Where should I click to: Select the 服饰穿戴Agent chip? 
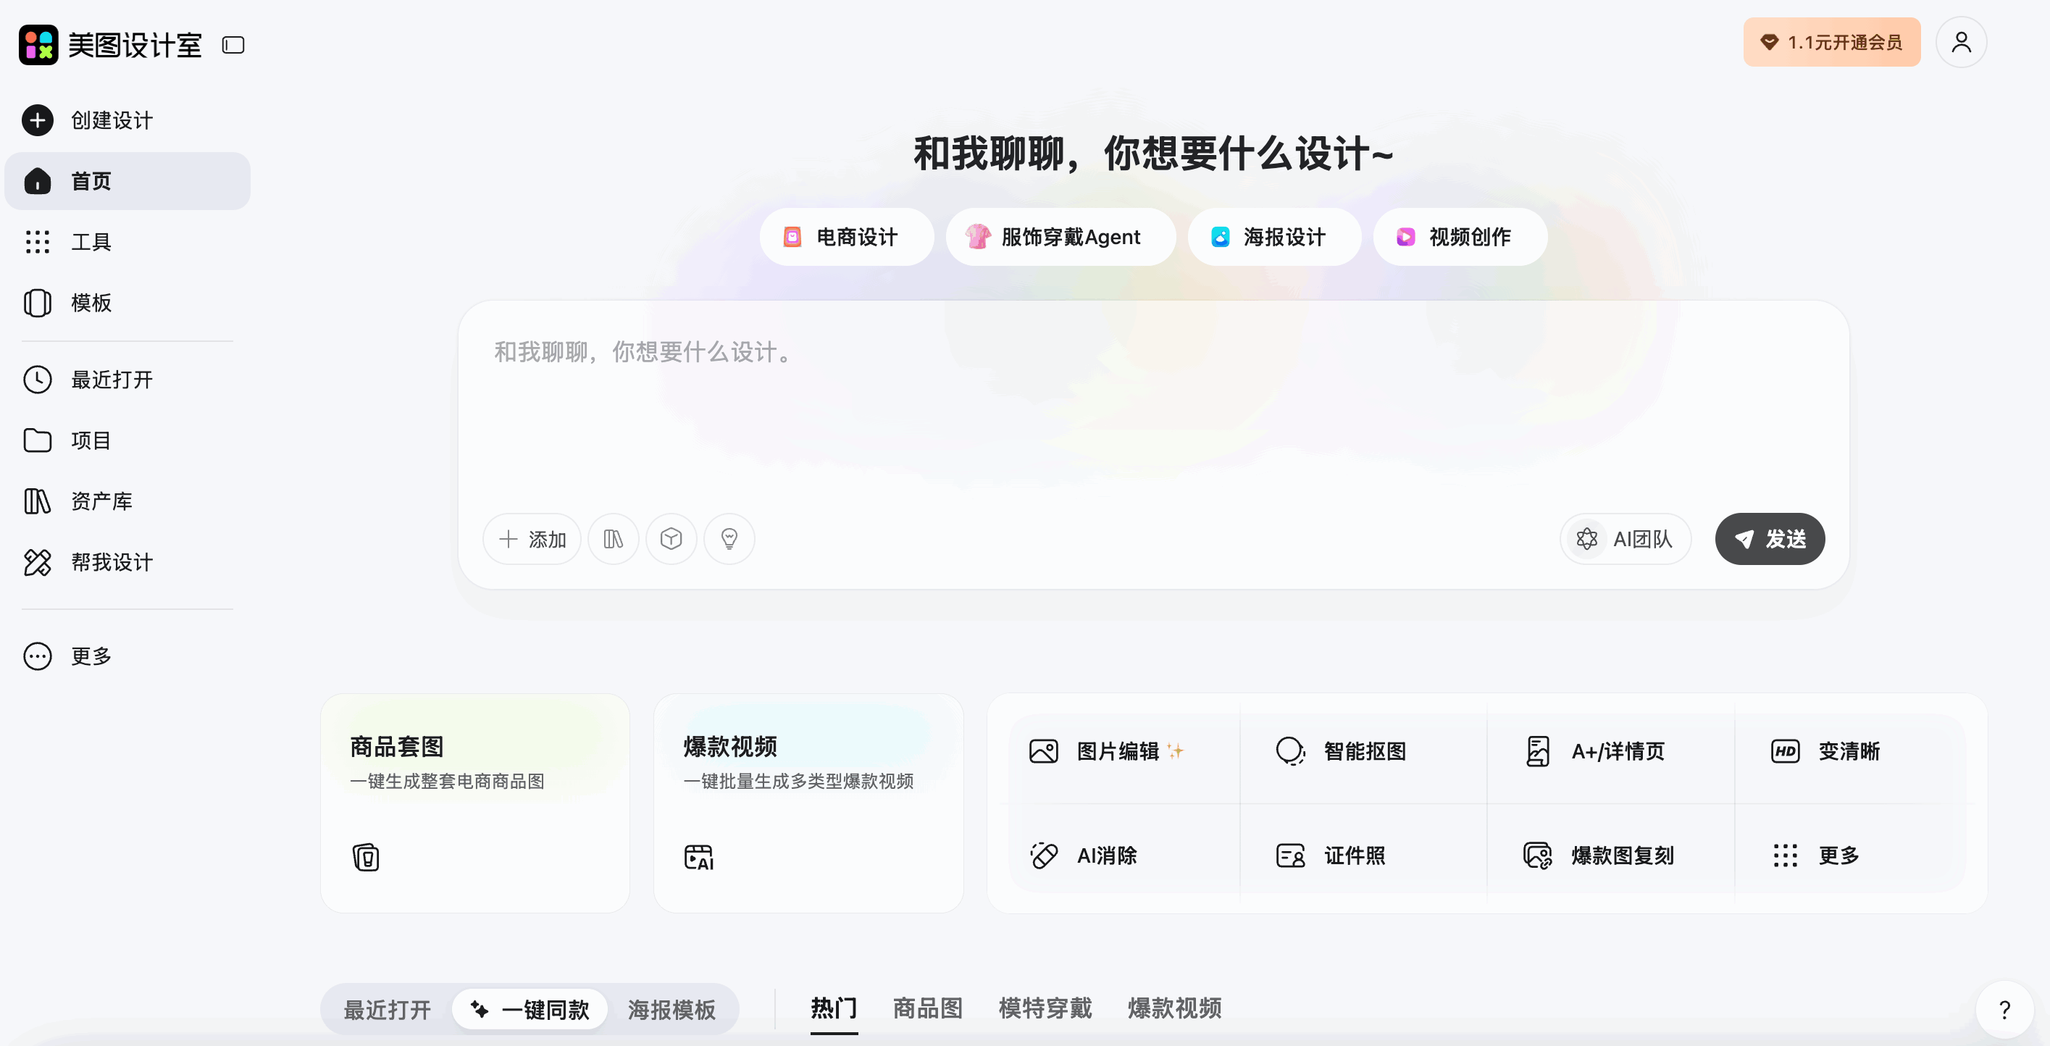(1060, 237)
